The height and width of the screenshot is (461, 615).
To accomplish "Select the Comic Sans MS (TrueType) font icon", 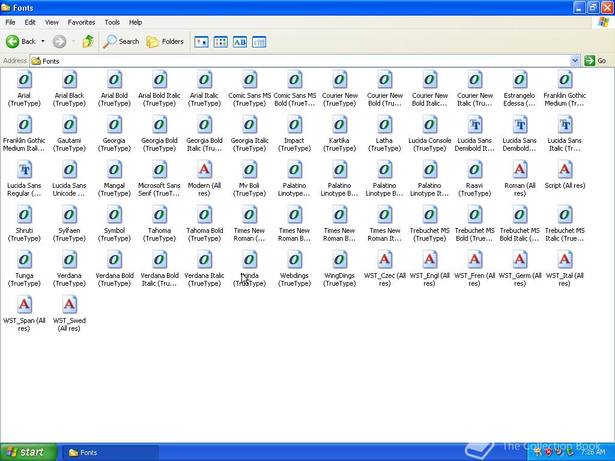I will [x=249, y=80].
